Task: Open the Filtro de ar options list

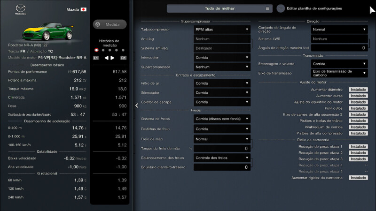Action: click(222, 83)
